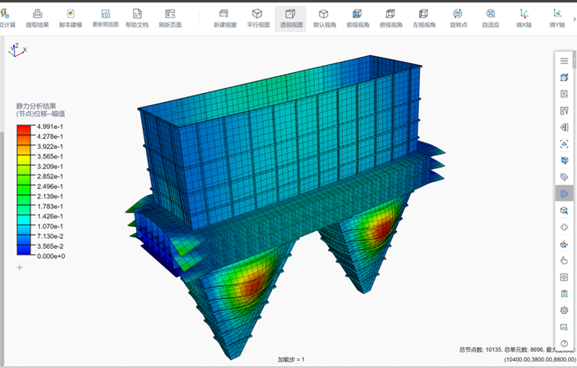Open 脚本建模 script modeling tool
Image resolution: width=577 pixels, height=368 pixels.
click(x=71, y=18)
